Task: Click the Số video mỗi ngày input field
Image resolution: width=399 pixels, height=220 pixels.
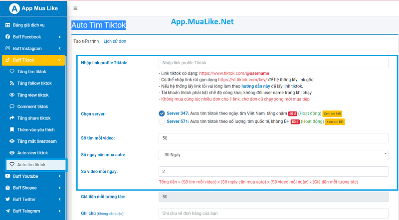Action: (x=273, y=172)
